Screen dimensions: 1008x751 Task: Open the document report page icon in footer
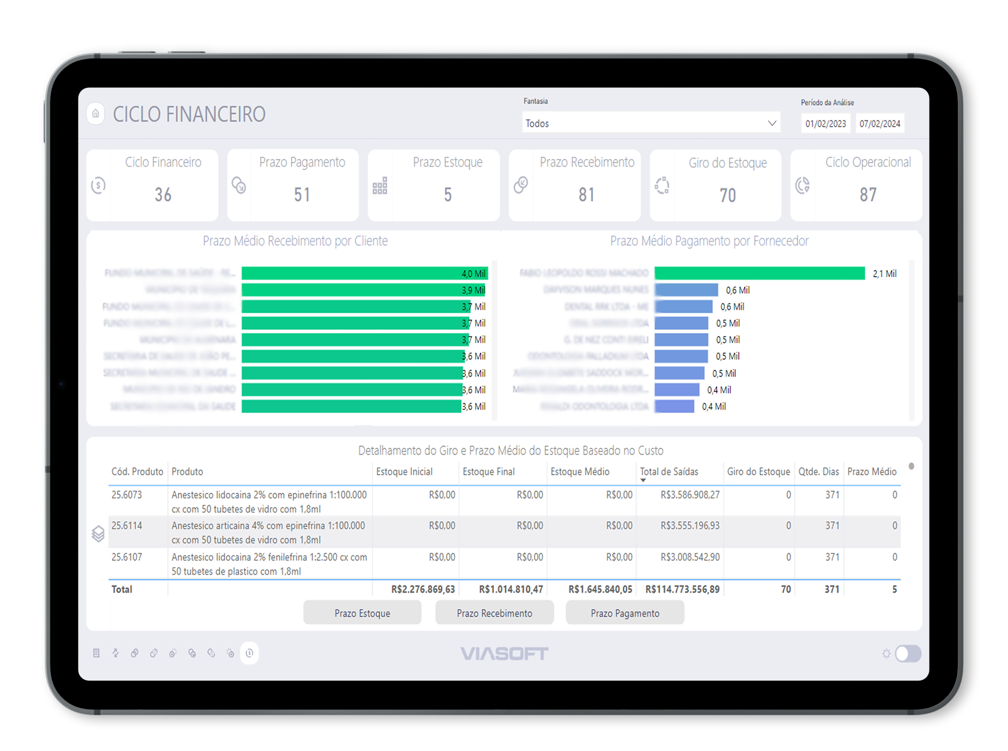click(x=96, y=653)
